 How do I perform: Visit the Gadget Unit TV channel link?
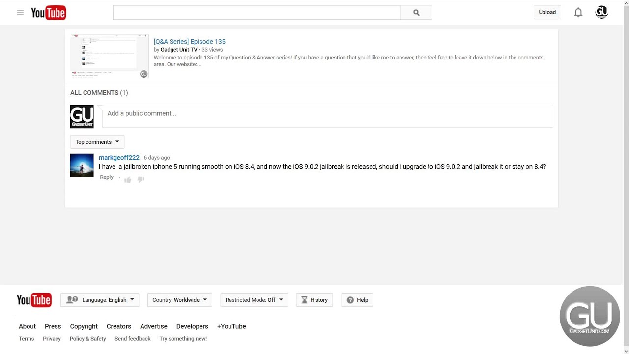point(179,50)
